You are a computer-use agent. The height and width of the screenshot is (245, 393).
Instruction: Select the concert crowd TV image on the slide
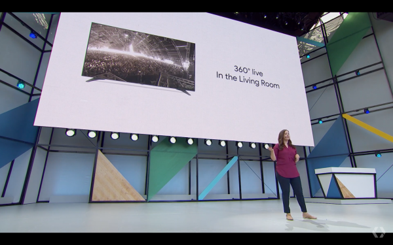click(138, 58)
